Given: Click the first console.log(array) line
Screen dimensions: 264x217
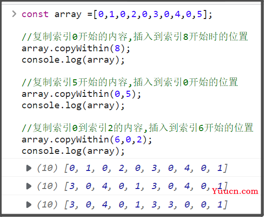Looking at the screenshot, I should [73, 60].
